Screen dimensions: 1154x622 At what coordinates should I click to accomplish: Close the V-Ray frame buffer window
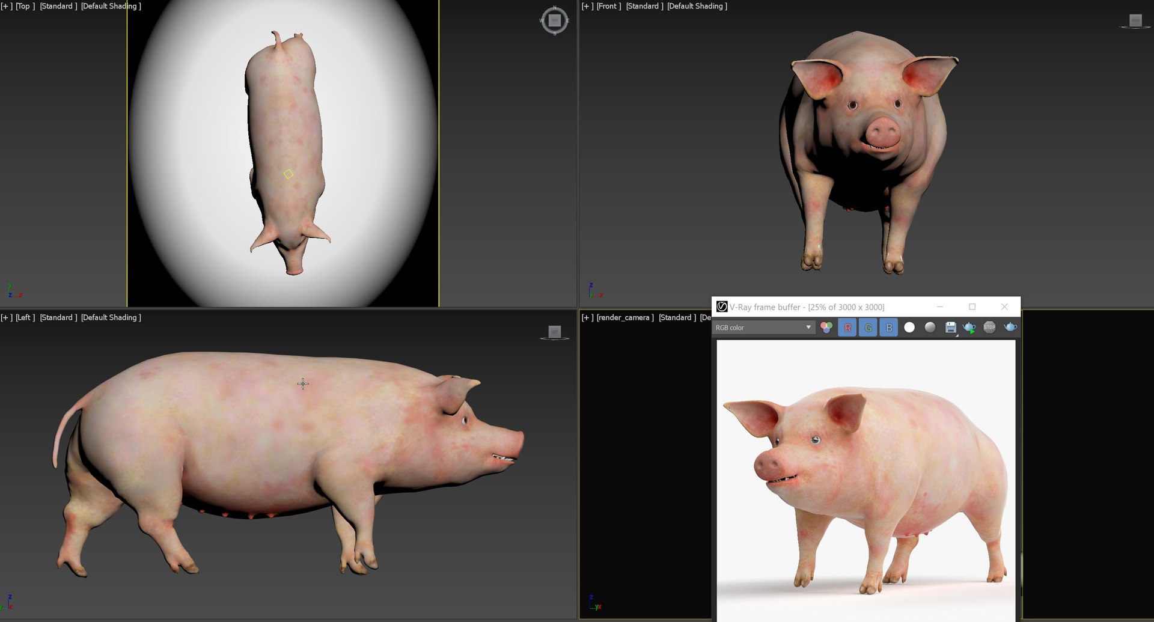[x=1004, y=307]
